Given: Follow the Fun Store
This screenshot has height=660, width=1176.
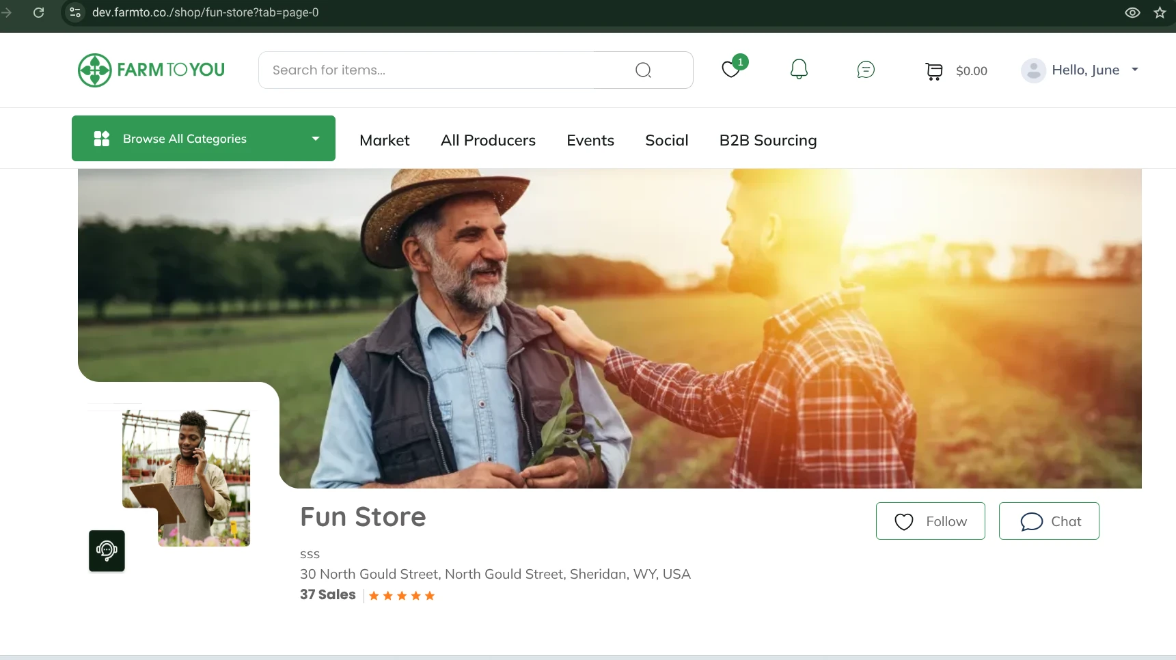Looking at the screenshot, I should pyautogui.click(x=930, y=521).
